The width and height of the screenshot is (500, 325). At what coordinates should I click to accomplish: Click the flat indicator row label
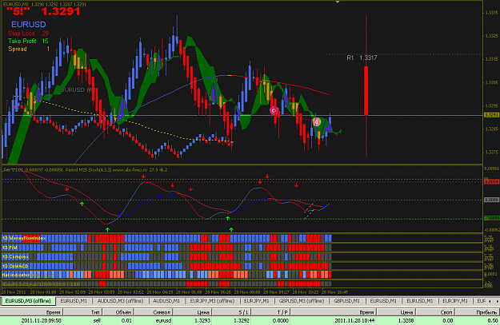point(16,275)
